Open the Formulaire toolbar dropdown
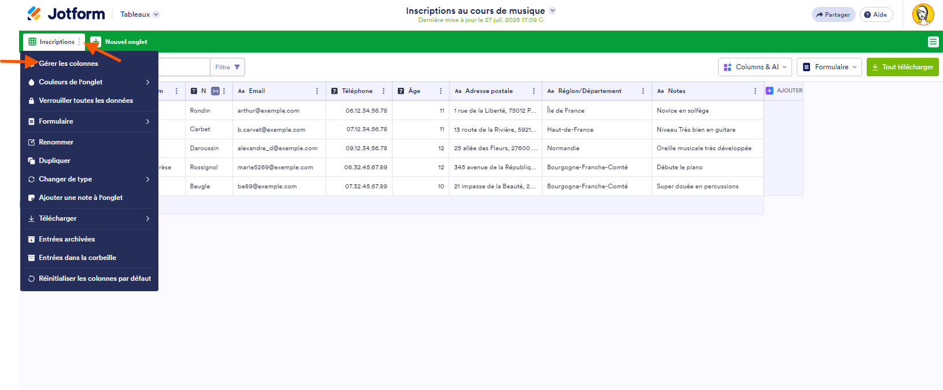The height and width of the screenshot is (390, 943). point(829,67)
